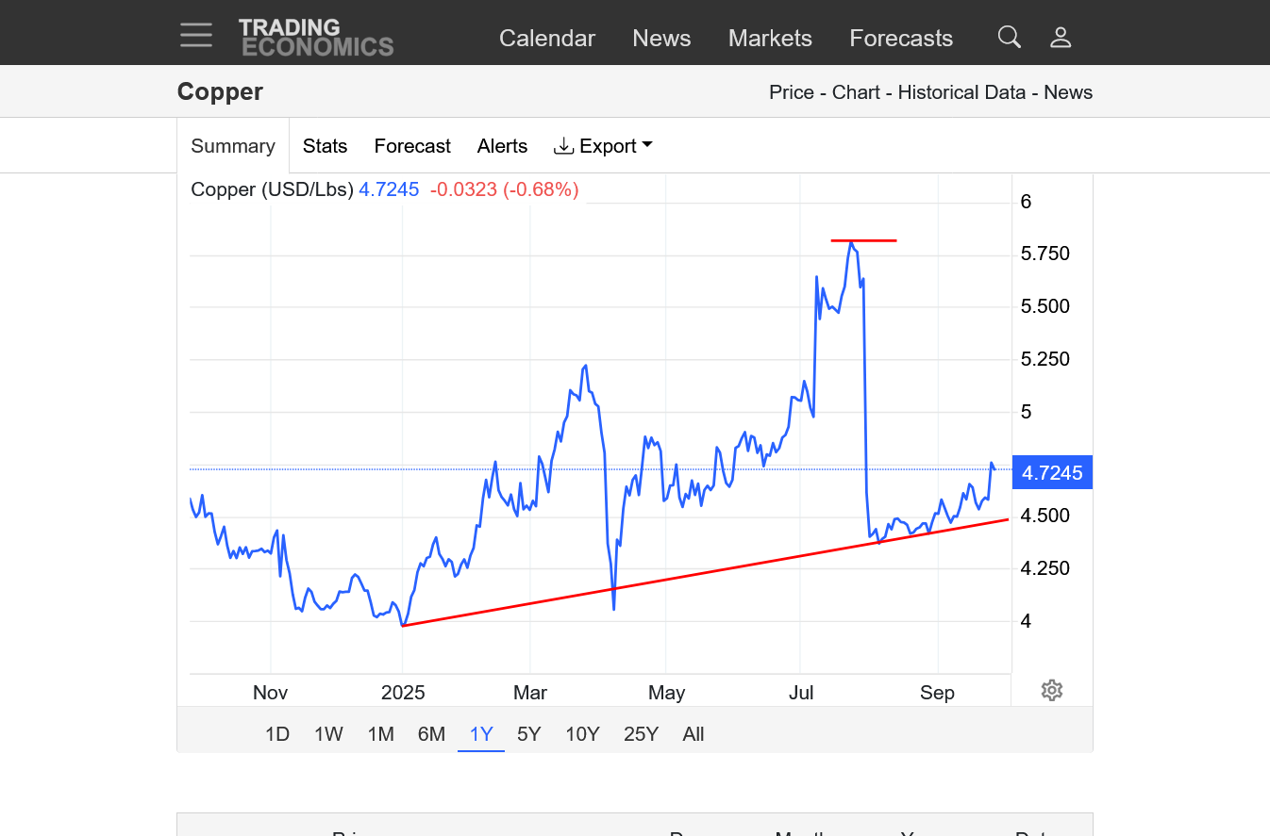Set chart range to 1D

point(276,734)
